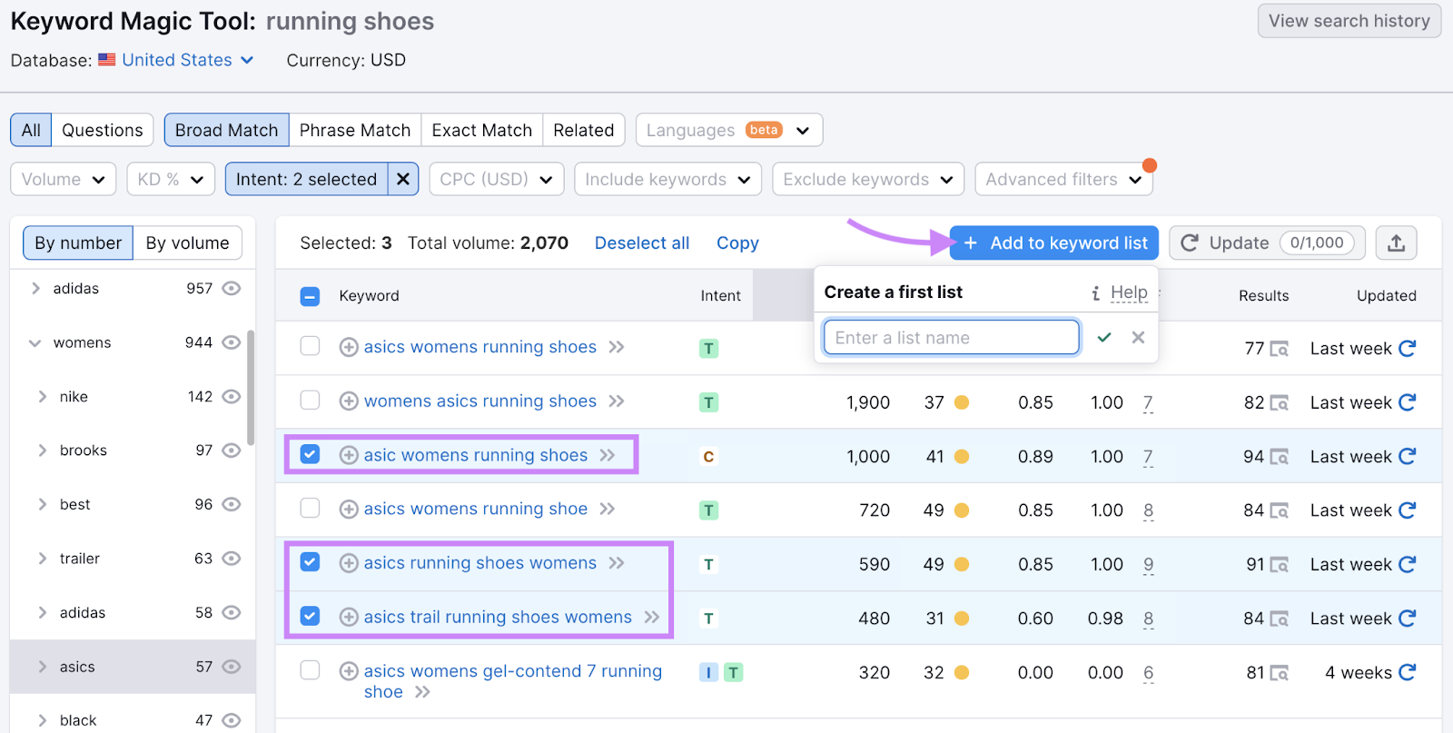1453x733 pixels.
Task: Click the Deselect all link
Action: (x=642, y=243)
